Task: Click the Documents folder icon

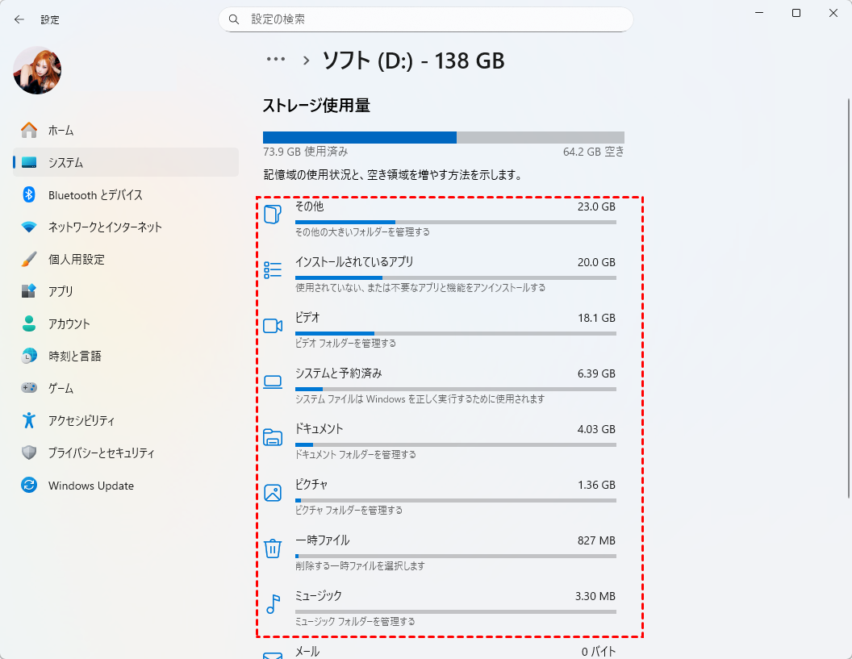Action: coord(273,437)
